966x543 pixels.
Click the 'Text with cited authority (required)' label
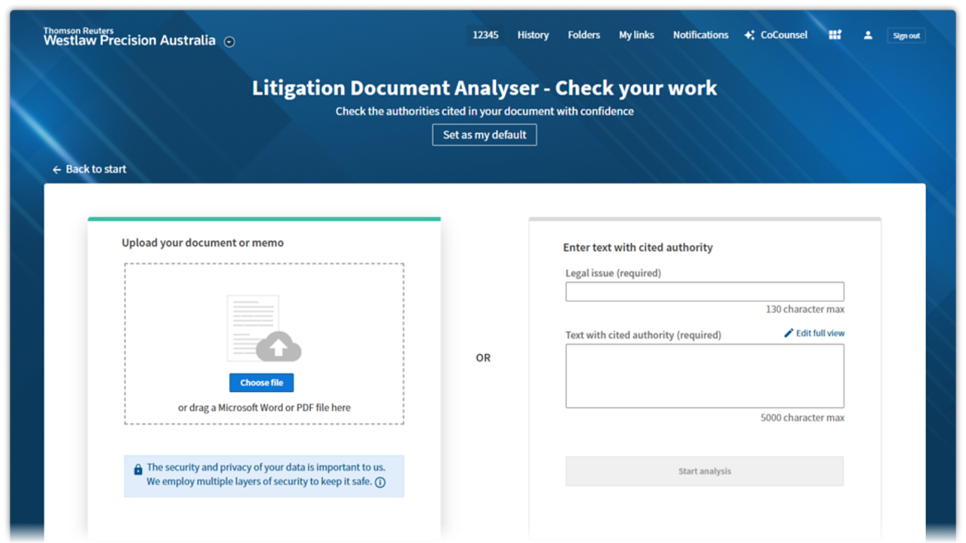click(643, 335)
